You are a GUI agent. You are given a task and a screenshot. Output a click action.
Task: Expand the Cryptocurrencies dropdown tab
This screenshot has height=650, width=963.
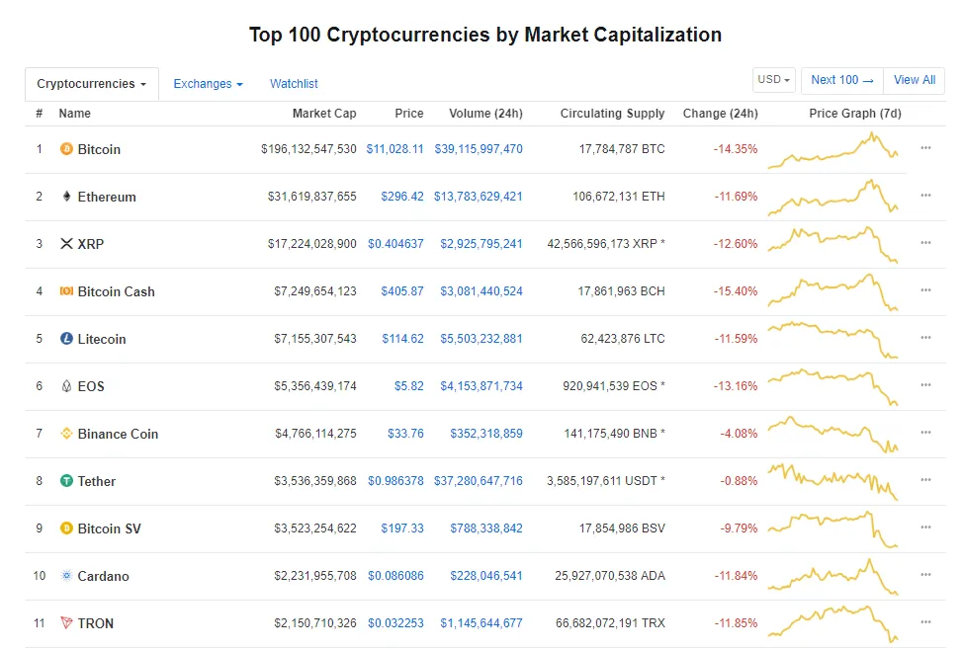[x=91, y=84]
